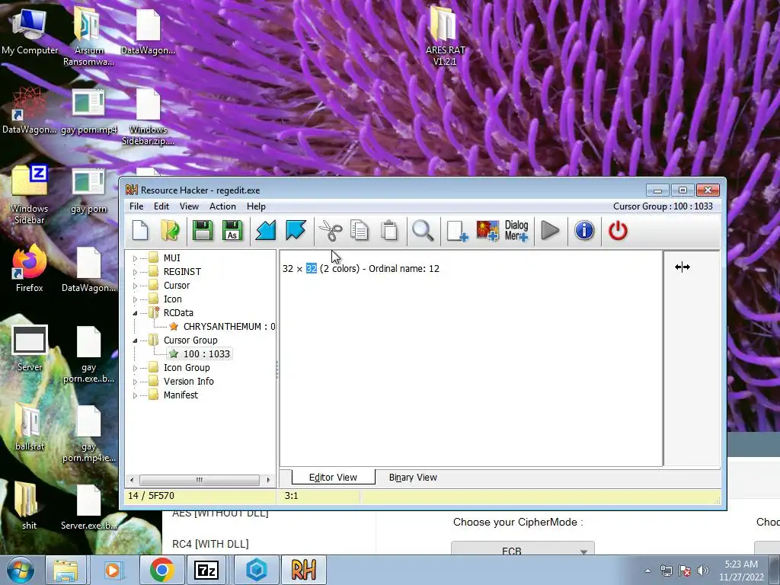Add new resource with page-plus icon
The height and width of the screenshot is (585, 780).
coord(457,231)
